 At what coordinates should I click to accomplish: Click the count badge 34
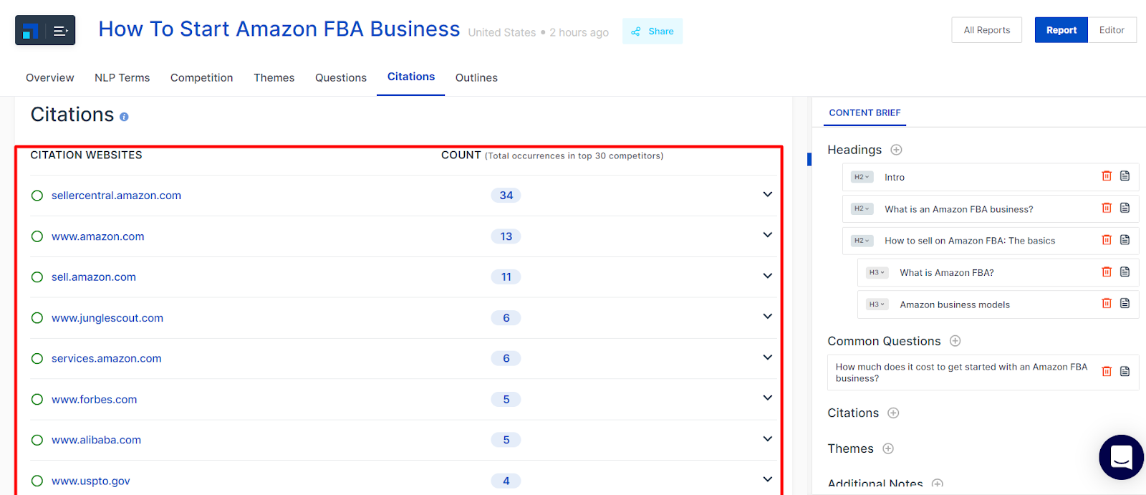[506, 196]
